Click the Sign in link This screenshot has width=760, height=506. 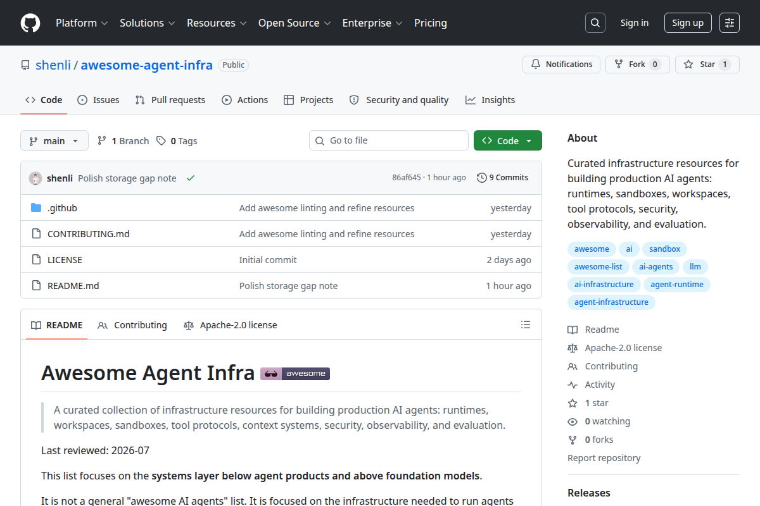click(x=635, y=23)
